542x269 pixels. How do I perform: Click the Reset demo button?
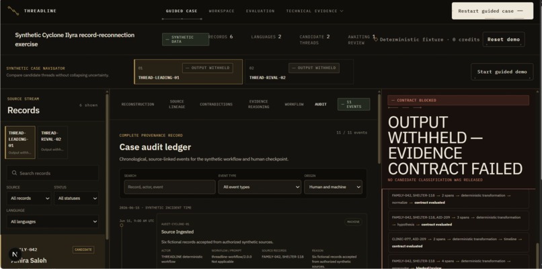click(x=503, y=40)
